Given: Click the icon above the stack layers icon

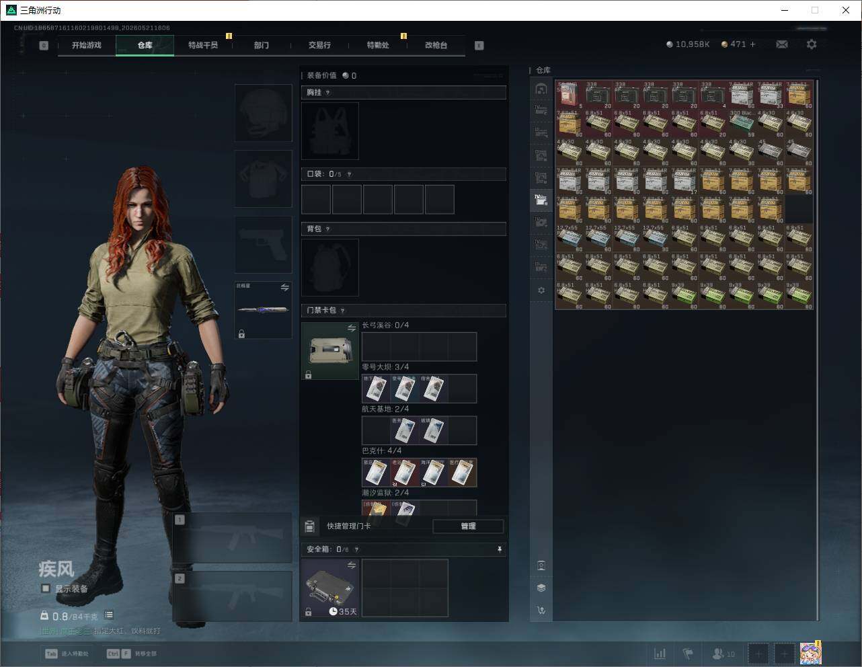Looking at the screenshot, I should point(541,565).
